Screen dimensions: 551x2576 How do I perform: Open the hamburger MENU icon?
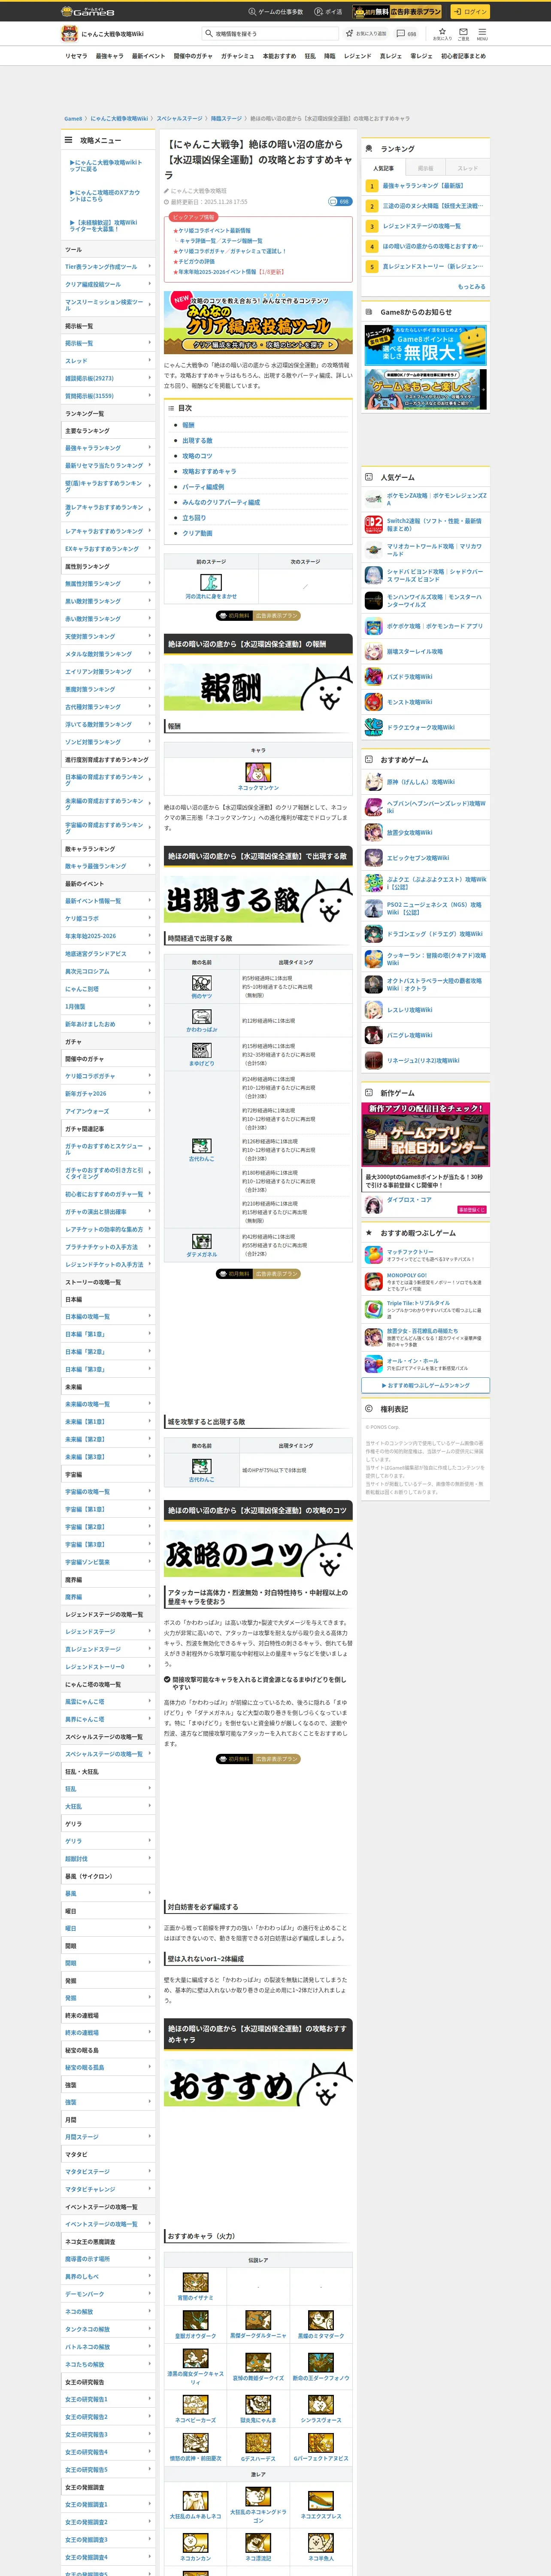click(482, 33)
